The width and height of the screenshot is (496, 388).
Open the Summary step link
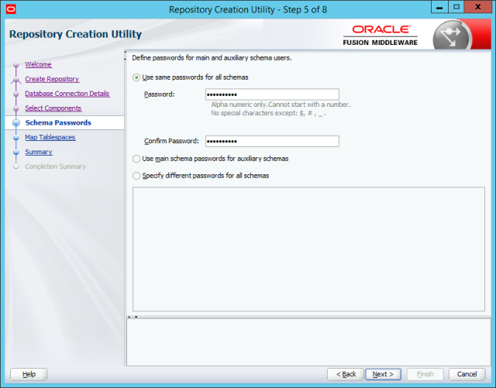[39, 152]
